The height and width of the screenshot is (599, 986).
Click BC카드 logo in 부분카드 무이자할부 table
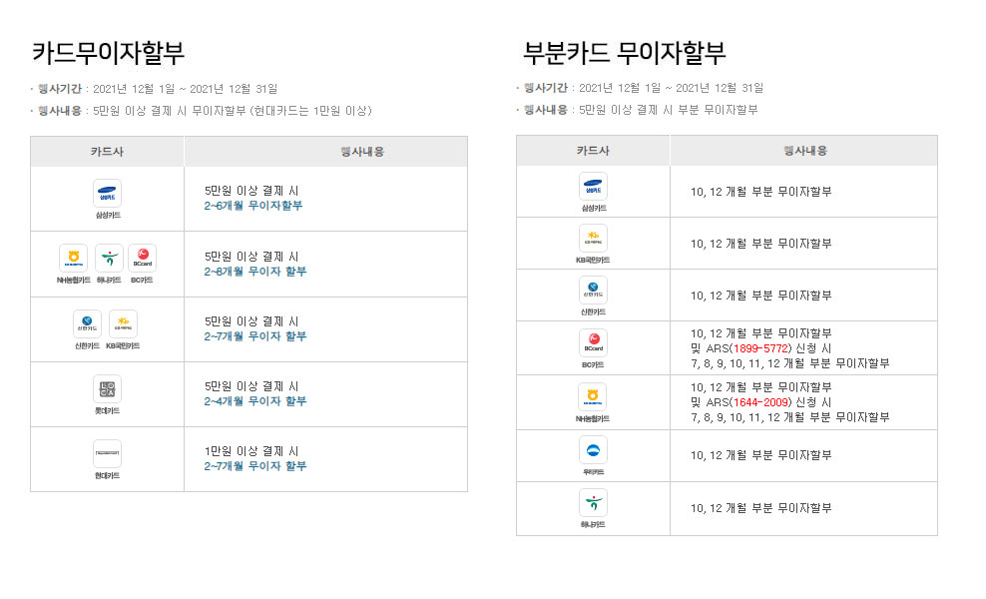click(593, 342)
